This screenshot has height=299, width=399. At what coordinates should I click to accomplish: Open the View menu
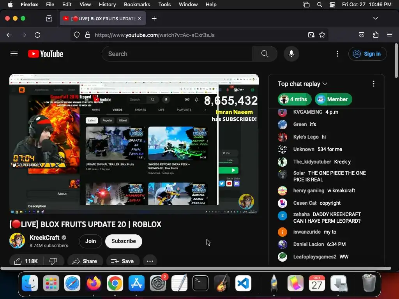click(x=85, y=5)
